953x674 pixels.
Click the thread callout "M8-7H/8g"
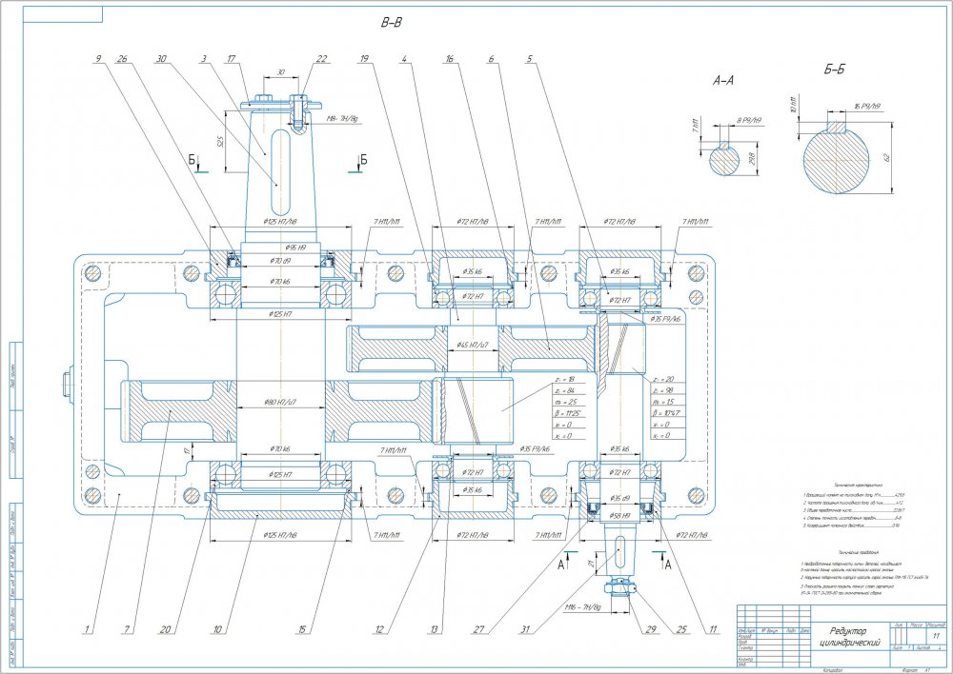343,119
